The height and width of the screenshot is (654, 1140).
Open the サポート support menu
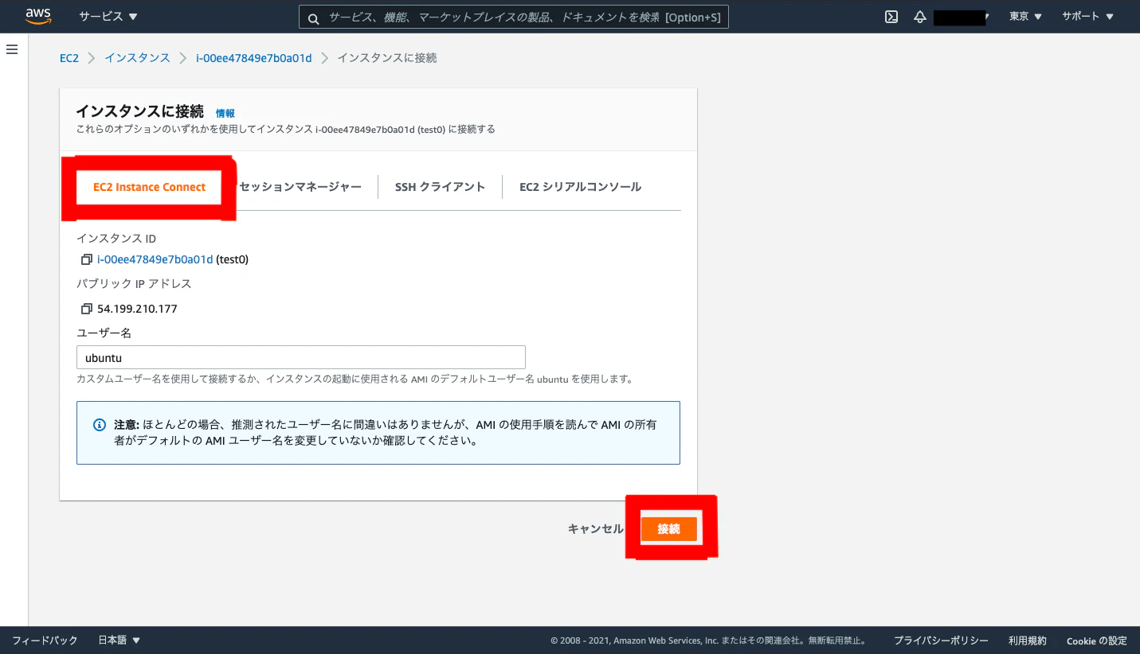(1087, 17)
